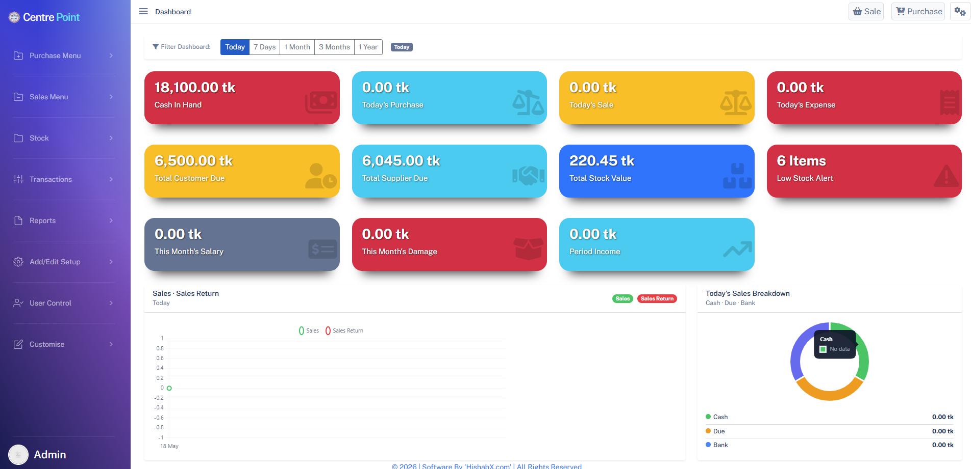
Task: Expand the Stock submenu chevron
Action: 111,138
